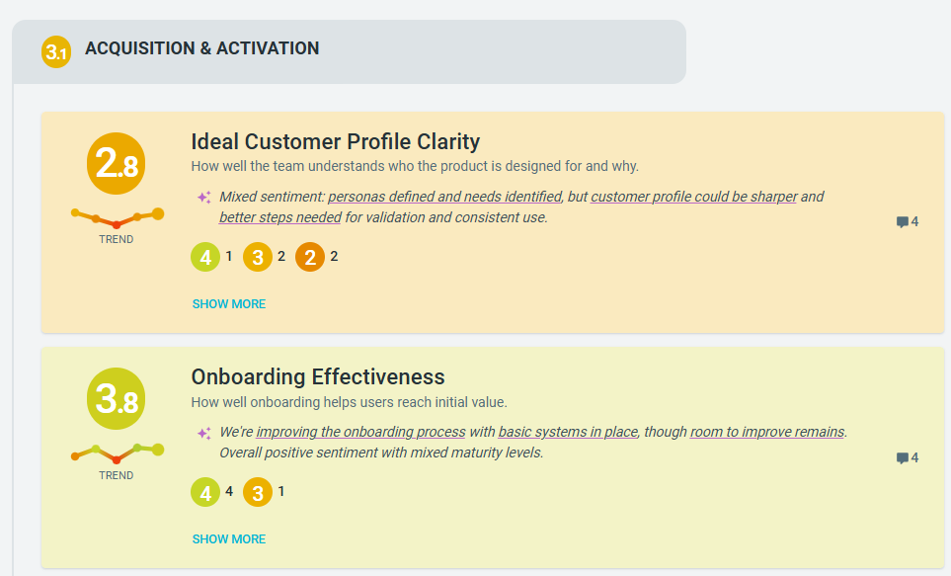Expand Show More on Ideal Customer Profile Clarity
The height and width of the screenshot is (576, 951).
[x=229, y=304]
